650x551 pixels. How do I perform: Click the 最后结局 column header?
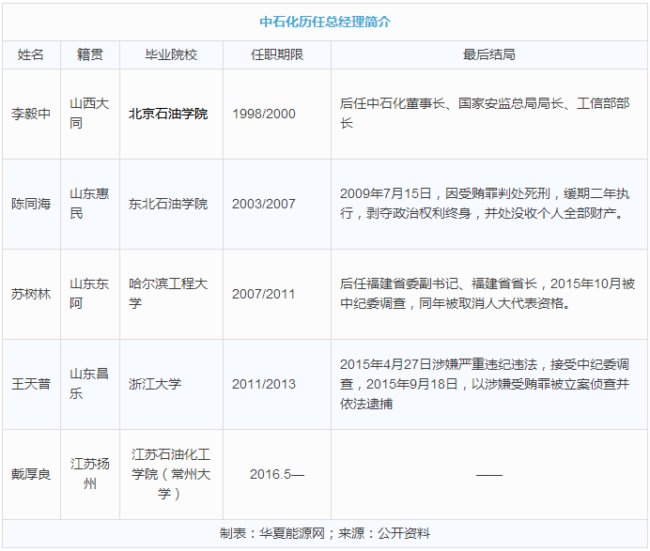[x=489, y=54]
